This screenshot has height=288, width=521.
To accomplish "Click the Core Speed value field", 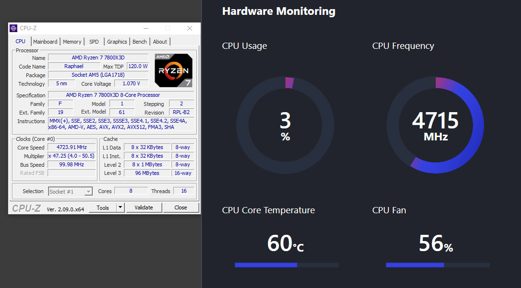I will click(x=72, y=148).
